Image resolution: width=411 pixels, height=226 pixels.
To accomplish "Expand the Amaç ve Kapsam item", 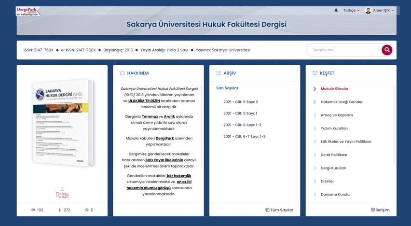I will (x=337, y=115).
